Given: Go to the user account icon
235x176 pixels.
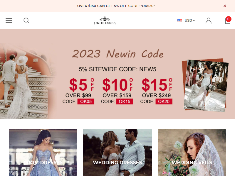Looking at the screenshot, I should 209,21.
